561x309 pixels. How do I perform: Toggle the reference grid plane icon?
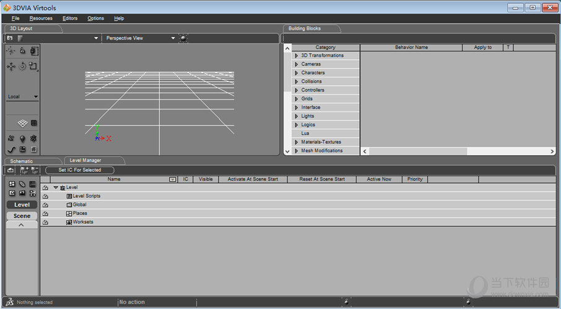[x=22, y=123]
